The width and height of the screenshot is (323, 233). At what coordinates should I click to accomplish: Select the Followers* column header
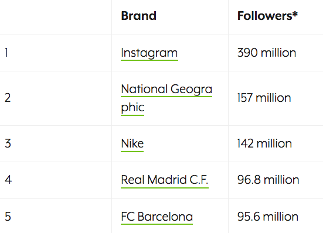[276, 18]
